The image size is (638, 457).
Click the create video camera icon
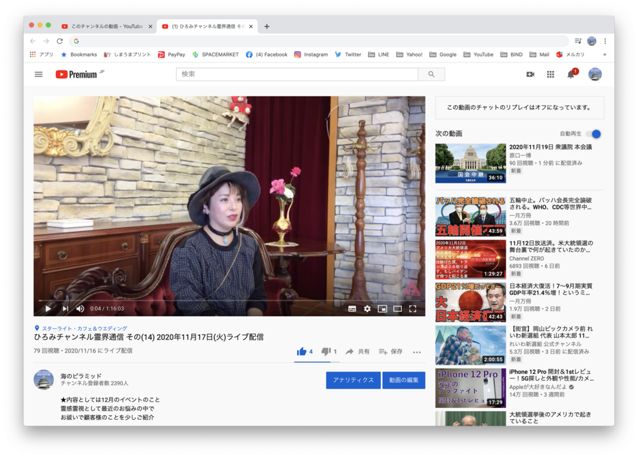click(530, 74)
